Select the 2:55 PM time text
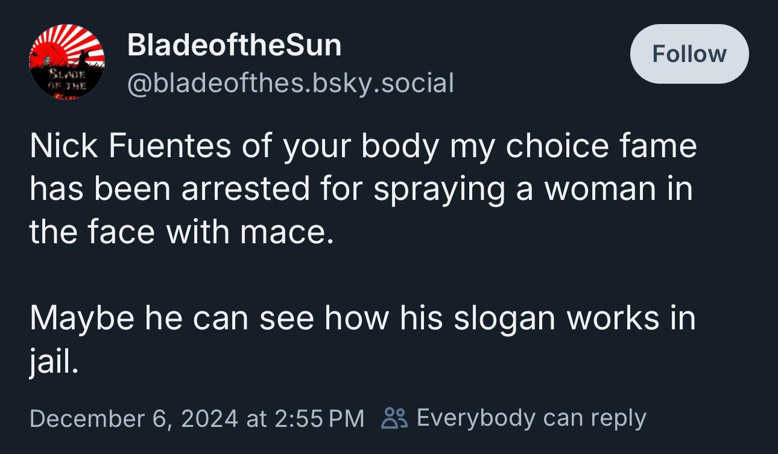 click(319, 418)
